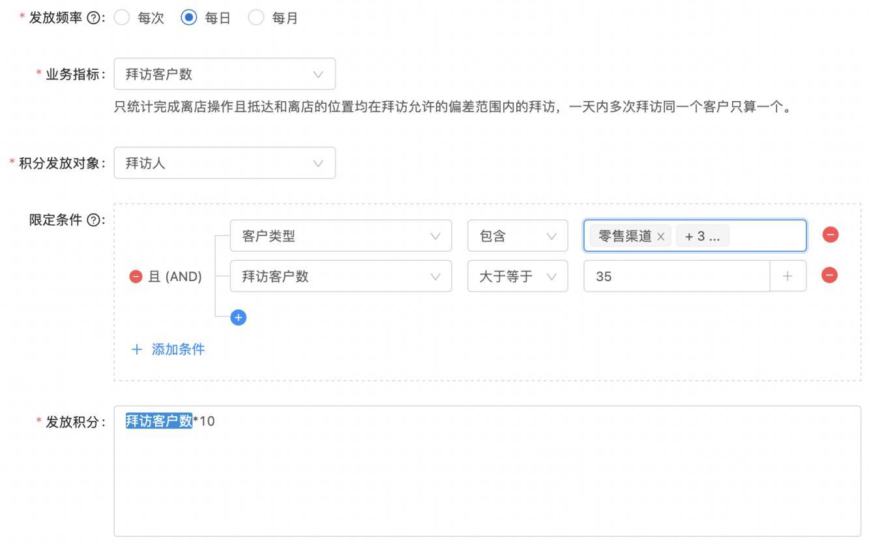869x546 pixels.
Task: Click the input field containing 35
Action: tap(676, 277)
